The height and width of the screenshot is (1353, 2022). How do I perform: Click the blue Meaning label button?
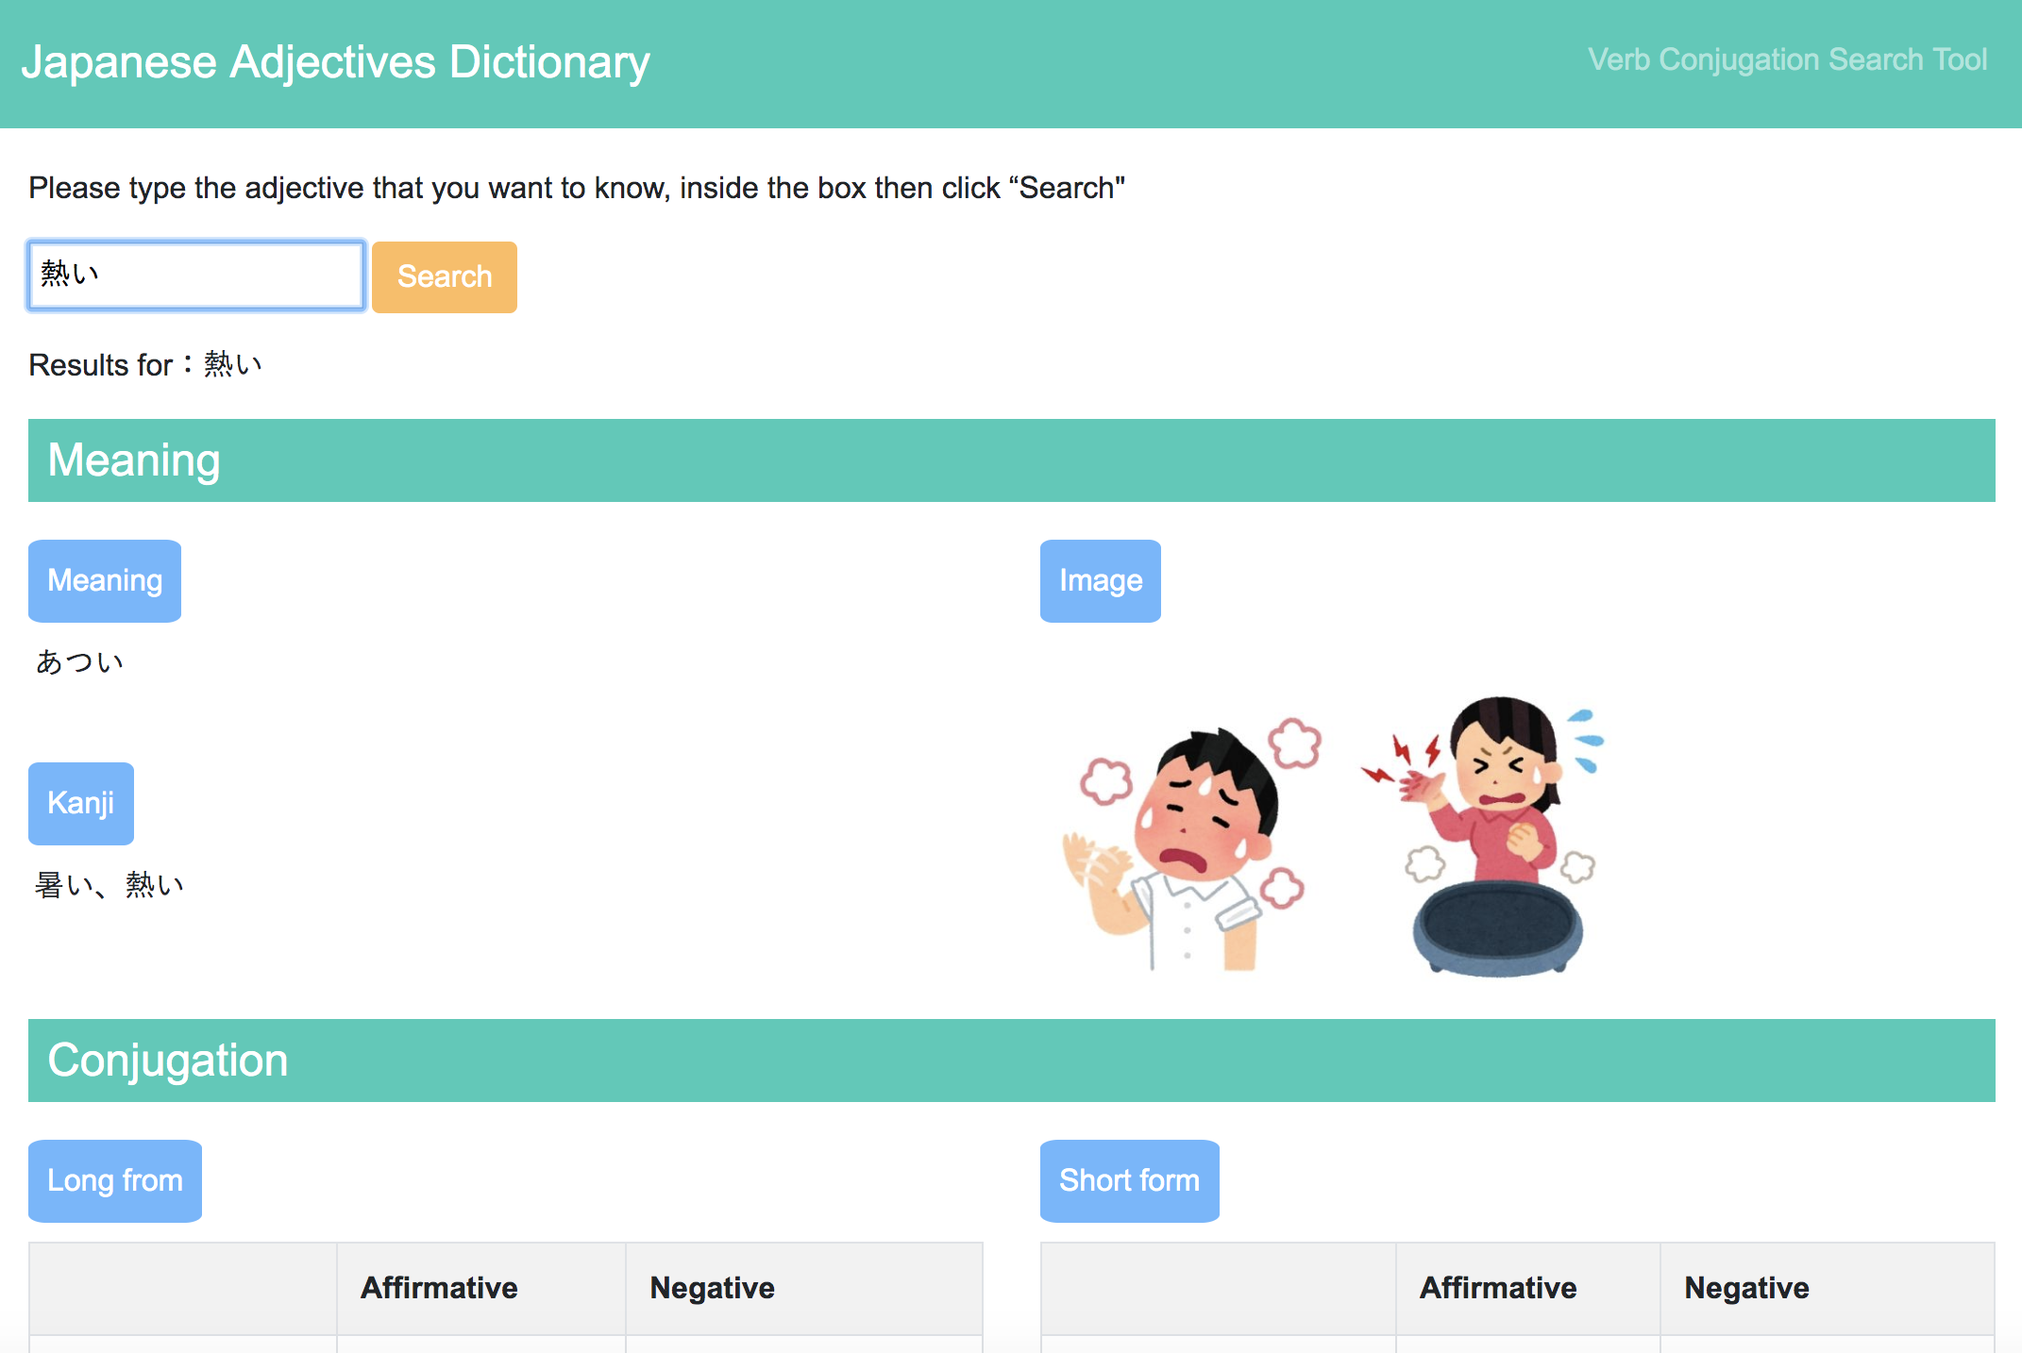point(105,580)
